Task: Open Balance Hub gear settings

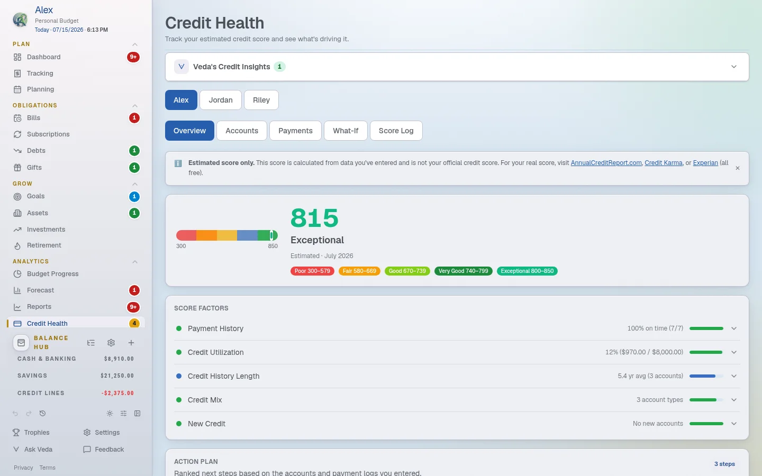Action: tap(111, 343)
